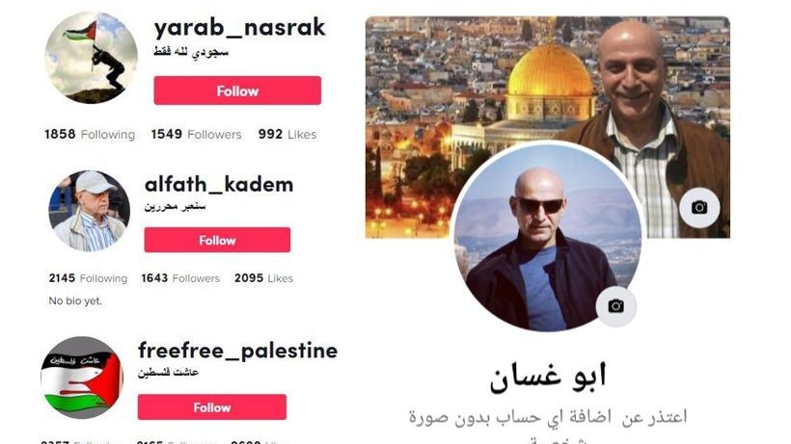The height and width of the screenshot is (444, 791).
Task: Open freefree_palestine flag avatar
Action: click(x=82, y=378)
